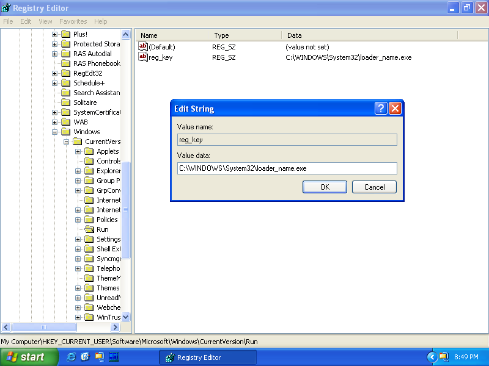The height and width of the screenshot is (366, 489).
Task: Open the Favorites menu
Action: click(x=73, y=21)
